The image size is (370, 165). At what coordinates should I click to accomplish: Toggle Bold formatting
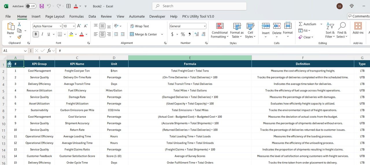point(36,34)
